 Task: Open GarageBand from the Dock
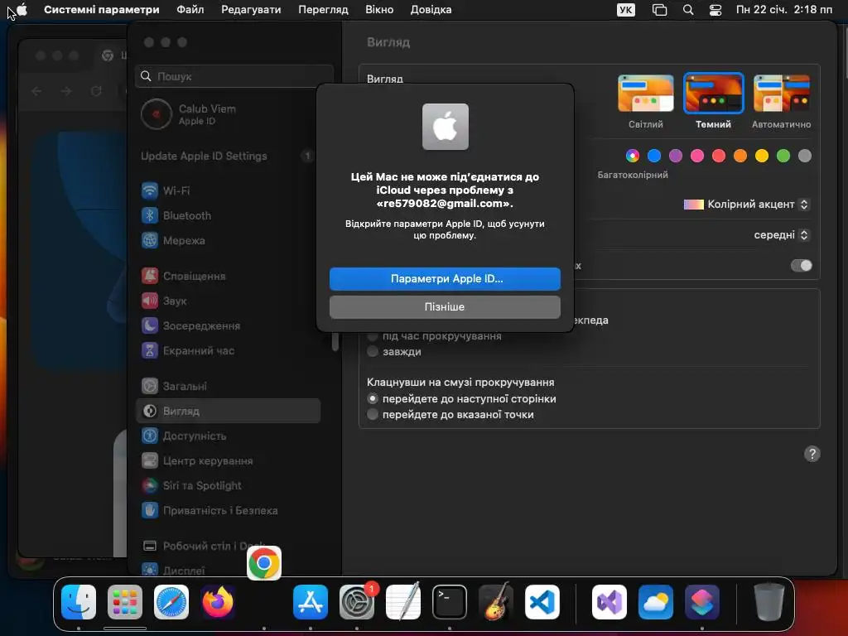(x=496, y=602)
